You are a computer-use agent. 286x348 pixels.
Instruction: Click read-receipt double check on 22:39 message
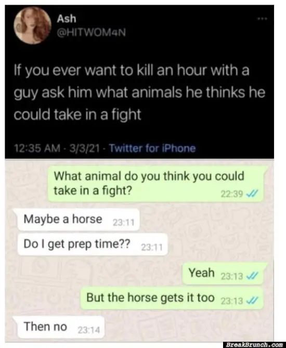[252, 194]
